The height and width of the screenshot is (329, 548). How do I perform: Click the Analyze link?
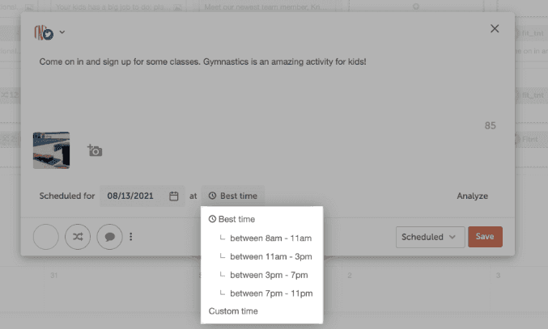(x=472, y=196)
